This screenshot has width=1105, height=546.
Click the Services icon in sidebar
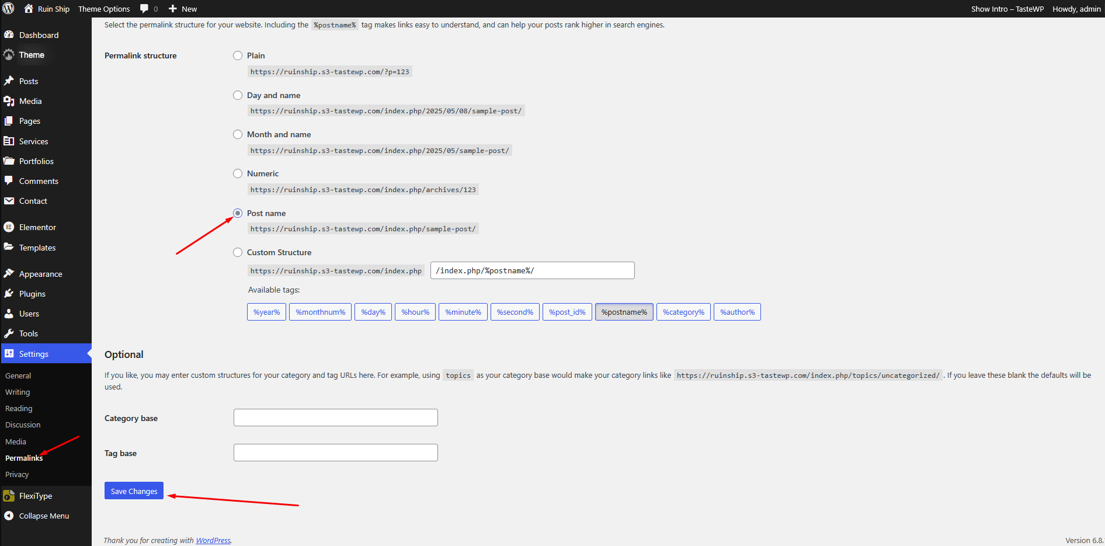coord(9,141)
